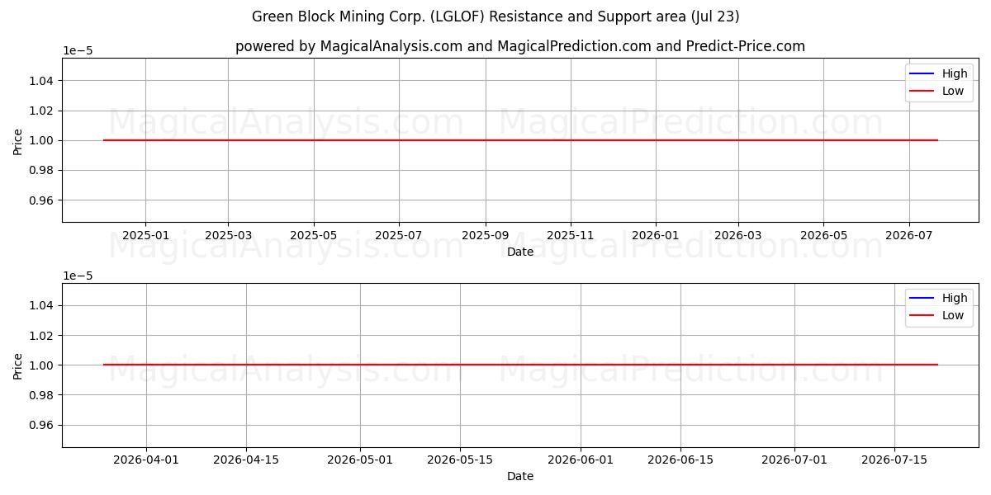The height and width of the screenshot is (495, 991).
Task: Click the 2026-07 date tick label
Action: [909, 235]
